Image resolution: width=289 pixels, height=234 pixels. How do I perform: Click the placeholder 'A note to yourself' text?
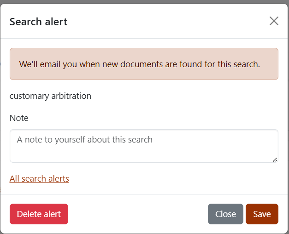pos(85,140)
